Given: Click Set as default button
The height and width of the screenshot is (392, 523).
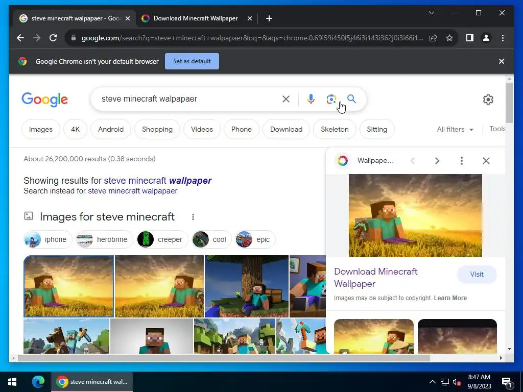Looking at the screenshot, I should point(192,61).
